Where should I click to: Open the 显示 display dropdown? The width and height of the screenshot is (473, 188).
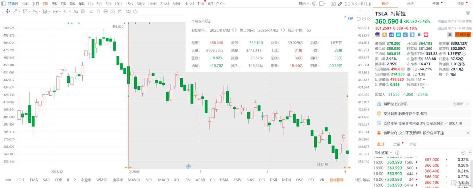tap(304, 4)
